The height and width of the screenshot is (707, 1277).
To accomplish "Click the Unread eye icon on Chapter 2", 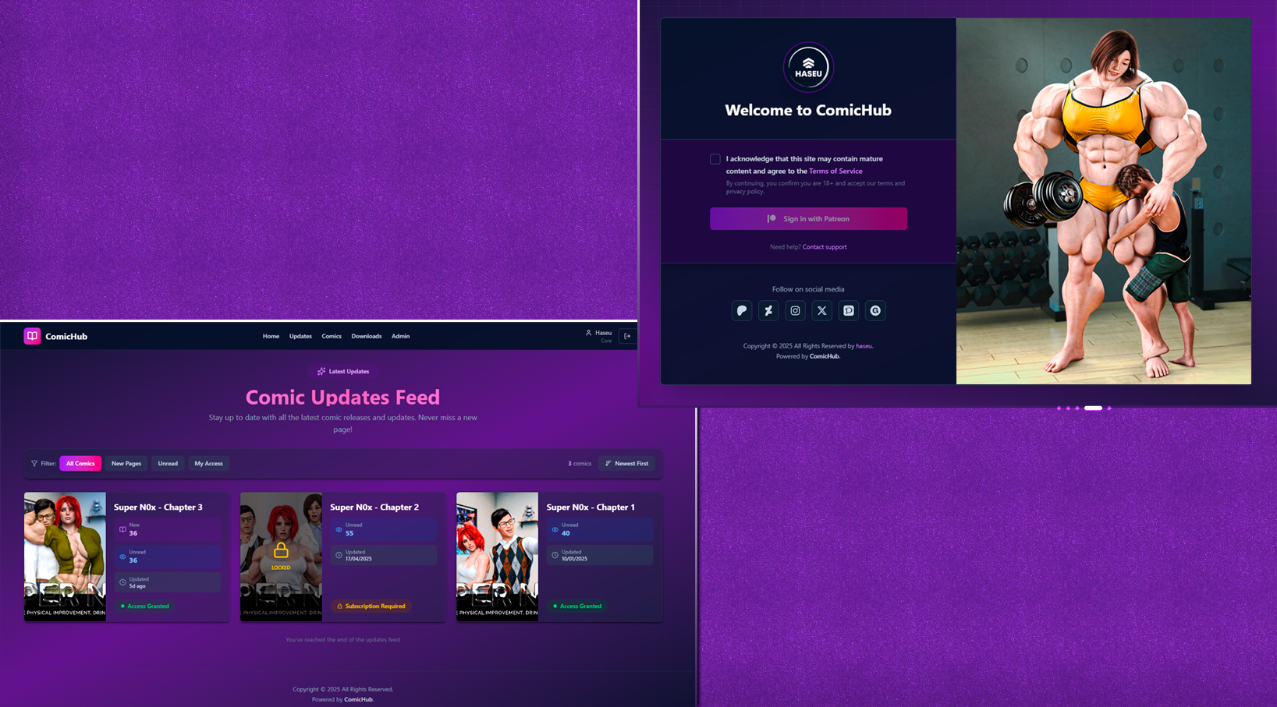I will coord(339,530).
